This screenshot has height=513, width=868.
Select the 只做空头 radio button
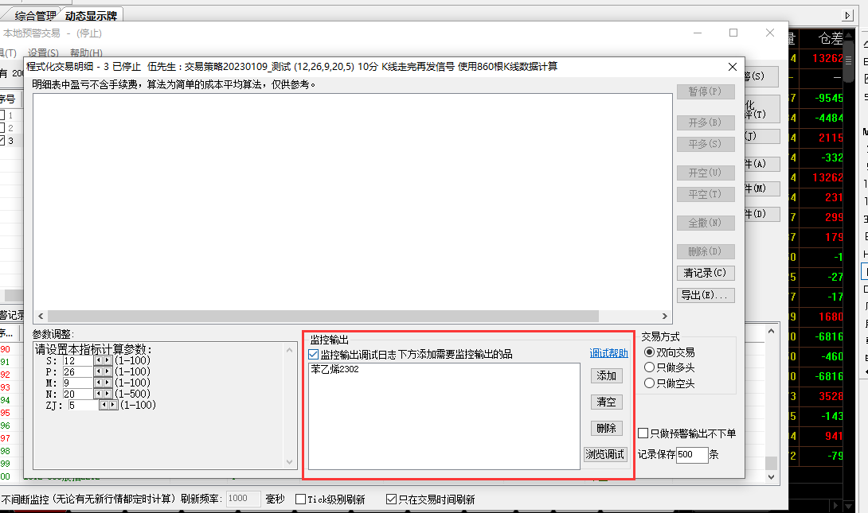point(649,383)
